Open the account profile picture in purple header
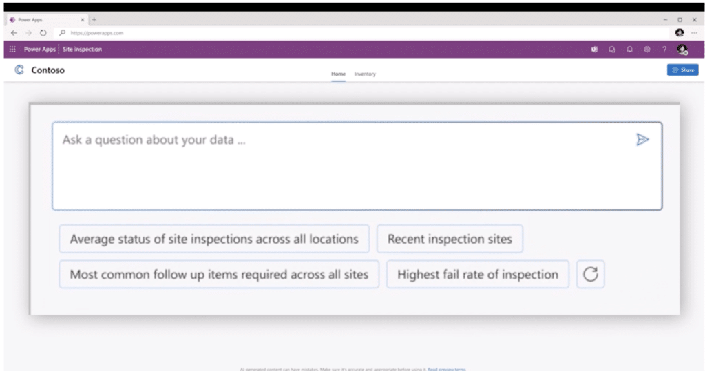This screenshot has height=371, width=705. pyautogui.click(x=682, y=50)
